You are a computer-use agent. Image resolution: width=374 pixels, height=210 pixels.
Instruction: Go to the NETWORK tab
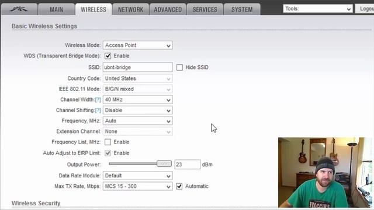pos(131,9)
